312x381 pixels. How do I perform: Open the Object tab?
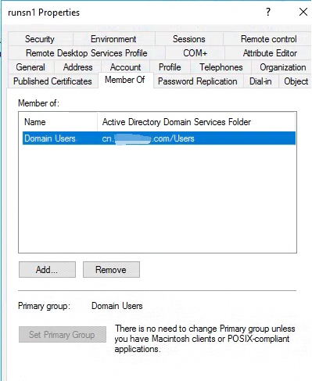tap(296, 81)
